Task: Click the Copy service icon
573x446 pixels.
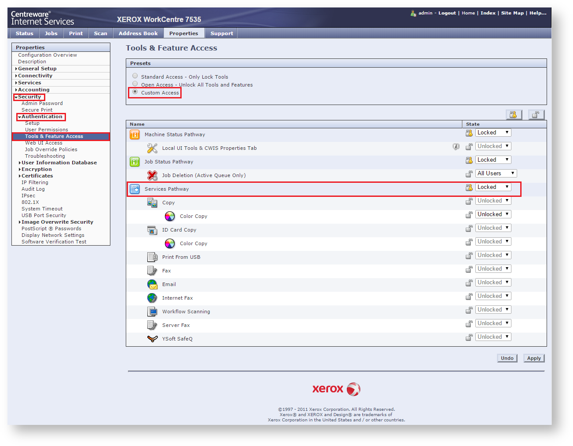Action: (152, 203)
